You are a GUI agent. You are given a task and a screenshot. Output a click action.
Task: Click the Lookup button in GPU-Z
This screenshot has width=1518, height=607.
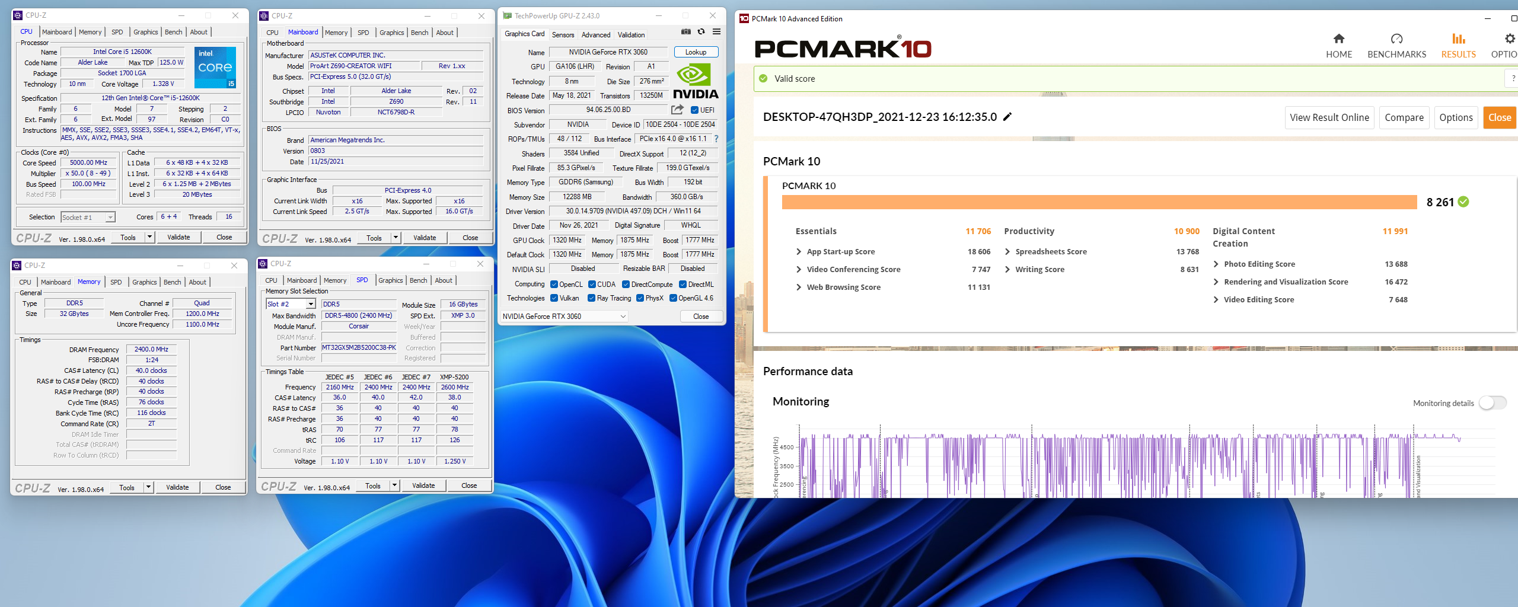point(696,52)
